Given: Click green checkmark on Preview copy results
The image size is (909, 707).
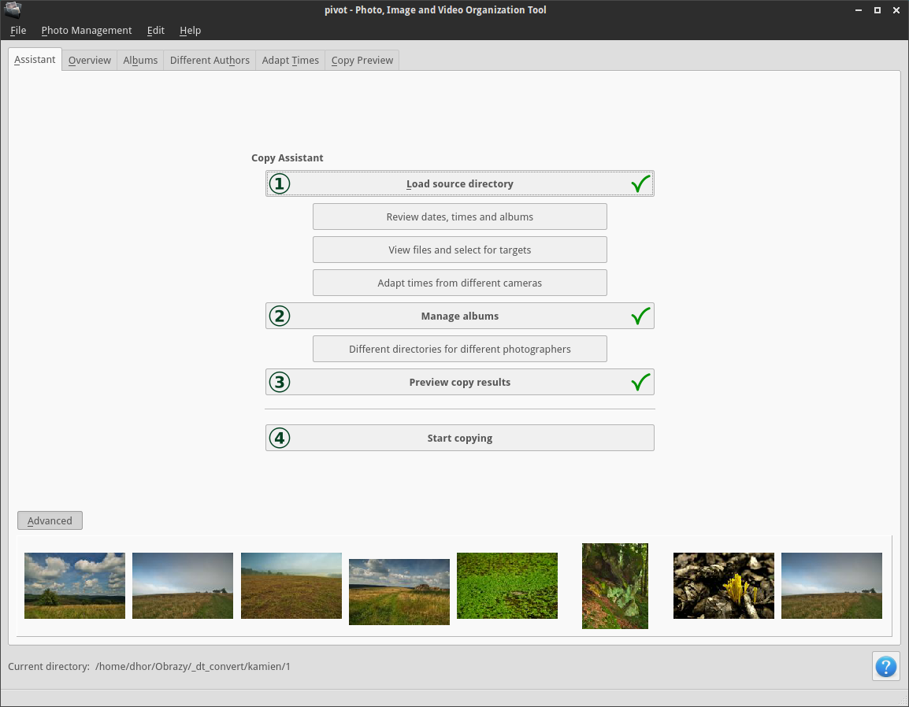Looking at the screenshot, I should click(x=640, y=382).
